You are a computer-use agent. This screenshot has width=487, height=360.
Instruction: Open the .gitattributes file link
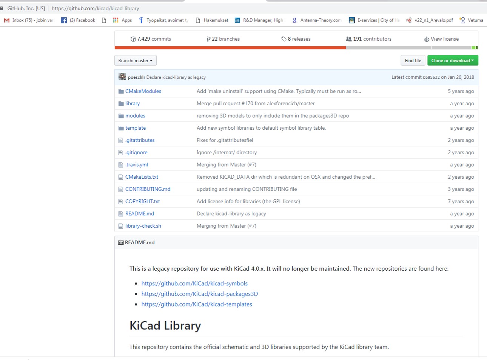click(x=140, y=141)
